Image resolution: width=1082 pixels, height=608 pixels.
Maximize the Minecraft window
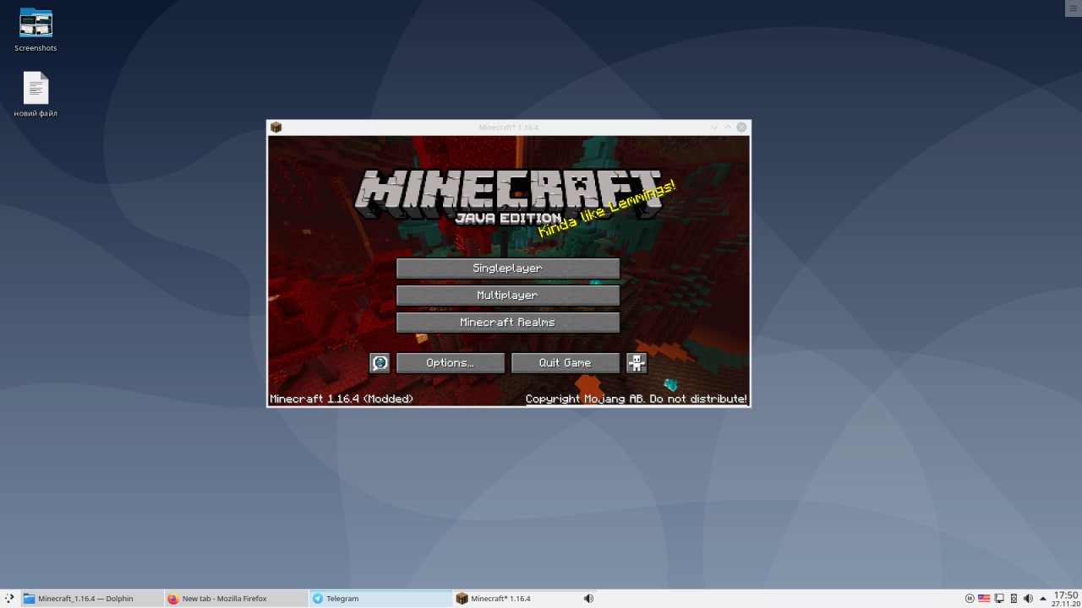(x=728, y=128)
